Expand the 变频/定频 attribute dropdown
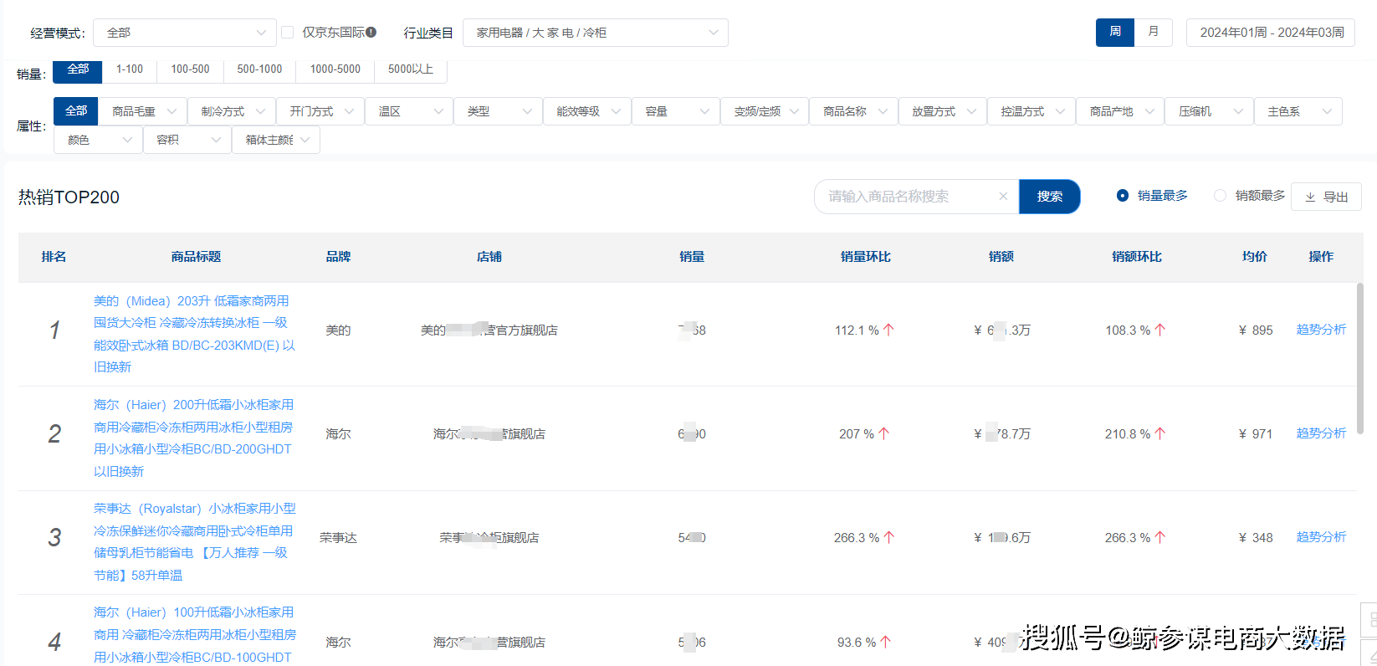The width and height of the screenshot is (1377, 666). point(765,111)
